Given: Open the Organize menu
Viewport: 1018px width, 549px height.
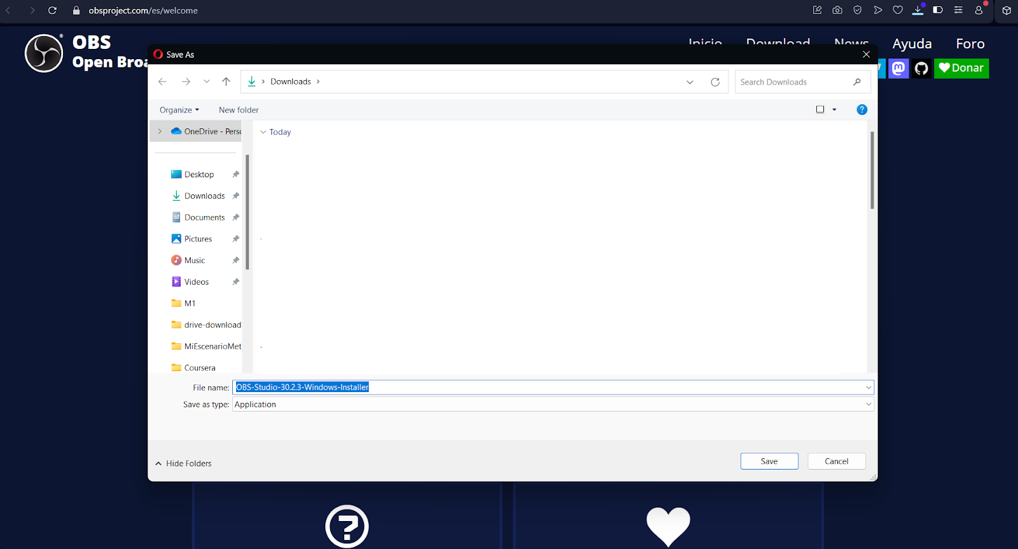Looking at the screenshot, I should pos(179,110).
